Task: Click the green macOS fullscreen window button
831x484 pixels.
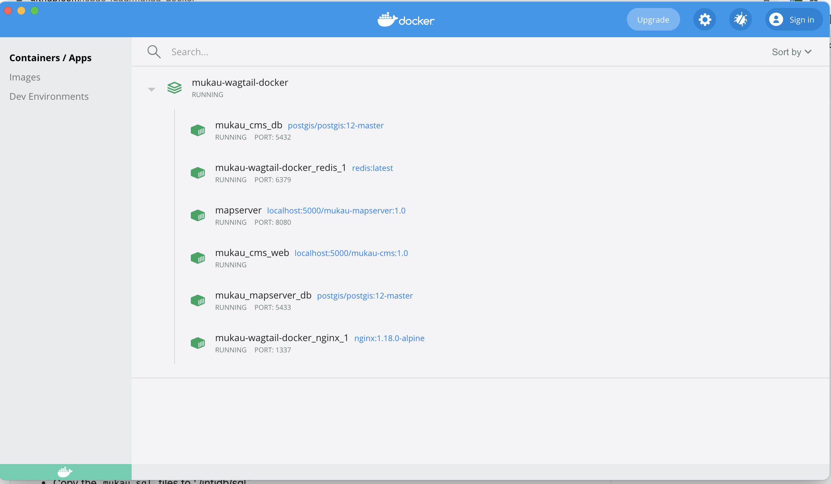Action: 35,11
